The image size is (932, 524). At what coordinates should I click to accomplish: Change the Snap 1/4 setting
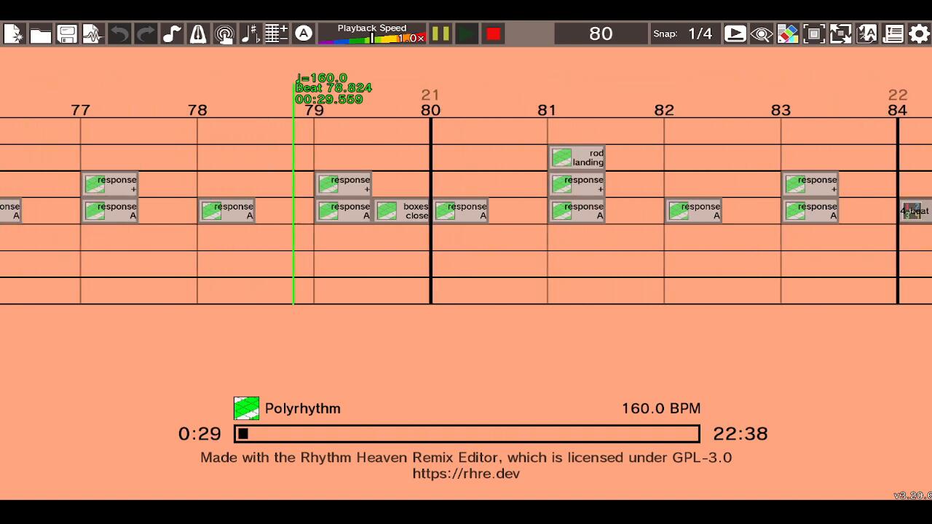coord(700,34)
